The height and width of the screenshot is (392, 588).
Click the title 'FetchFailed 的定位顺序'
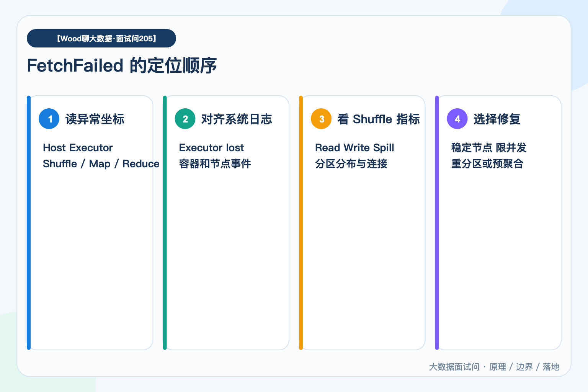122,65
